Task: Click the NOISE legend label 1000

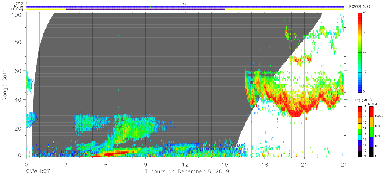Action: click(x=378, y=126)
